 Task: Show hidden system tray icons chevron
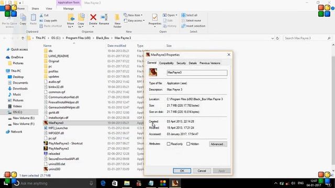click(x=276, y=183)
